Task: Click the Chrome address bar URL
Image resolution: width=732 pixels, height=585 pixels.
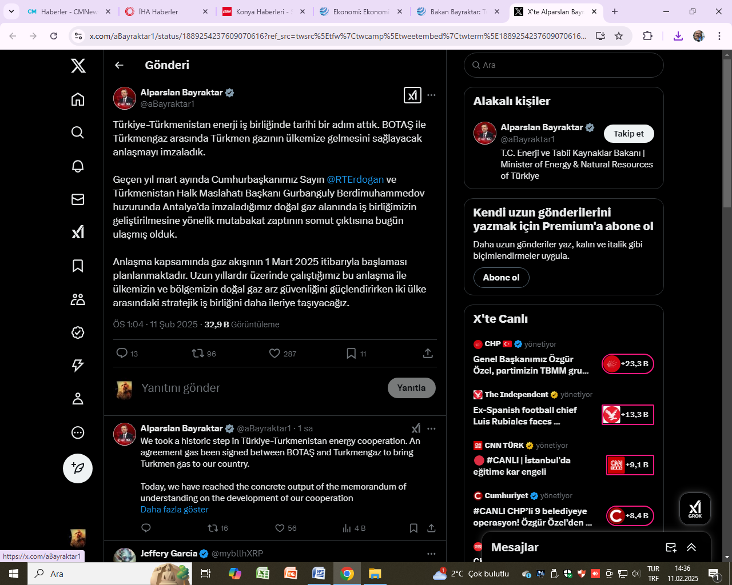Action: tap(338, 36)
